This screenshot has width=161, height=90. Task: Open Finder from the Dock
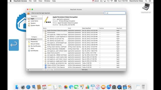tap(17, 87)
